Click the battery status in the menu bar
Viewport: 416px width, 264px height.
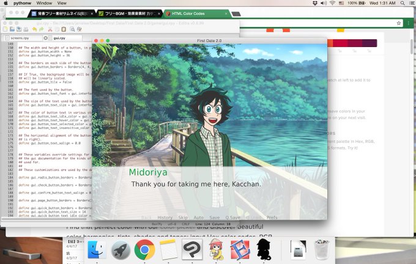click(x=356, y=3)
